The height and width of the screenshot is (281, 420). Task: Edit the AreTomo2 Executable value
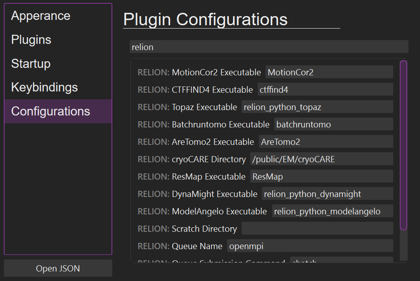click(x=326, y=142)
